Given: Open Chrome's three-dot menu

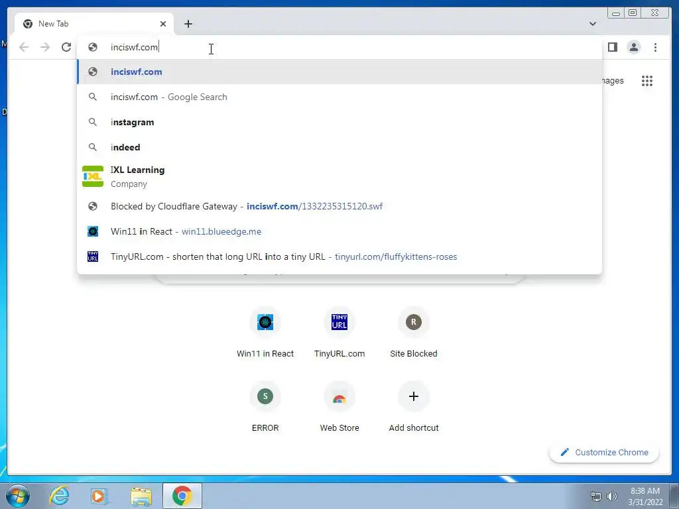Looking at the screenshot, I should click(655, 47).
